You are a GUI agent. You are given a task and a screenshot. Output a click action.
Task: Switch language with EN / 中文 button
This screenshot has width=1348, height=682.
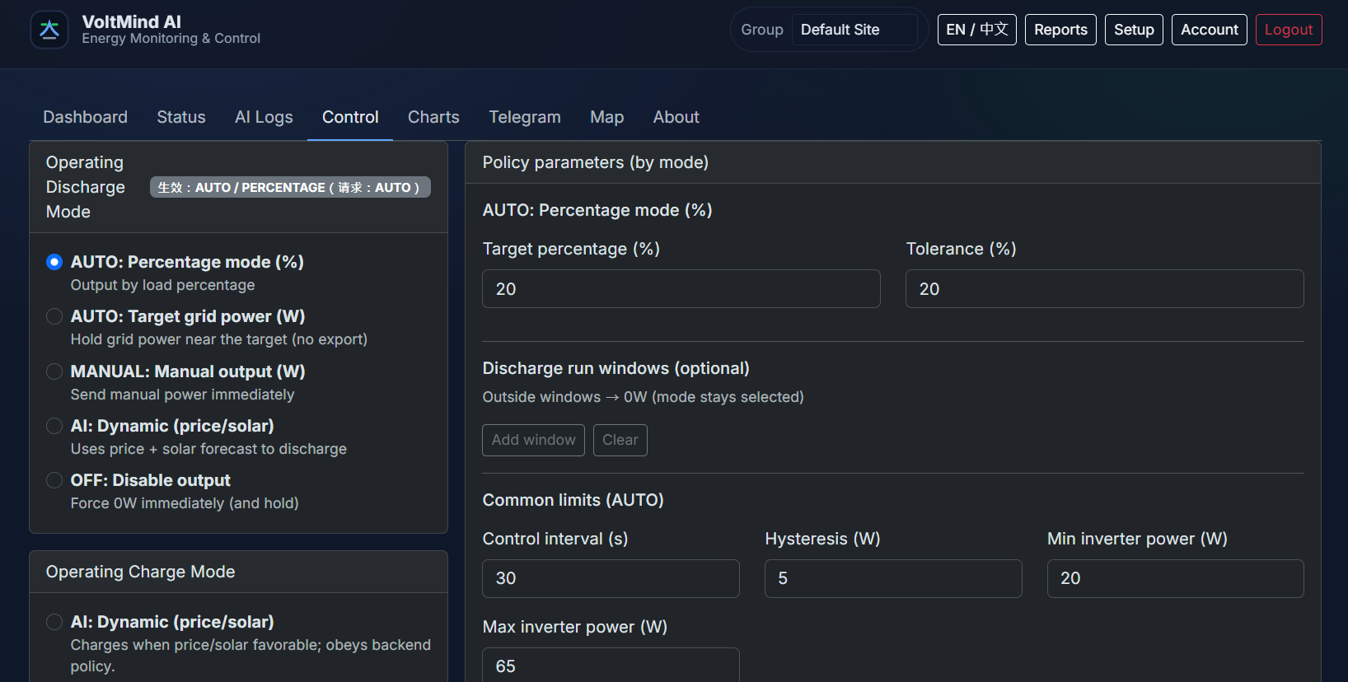click(976, 30)
